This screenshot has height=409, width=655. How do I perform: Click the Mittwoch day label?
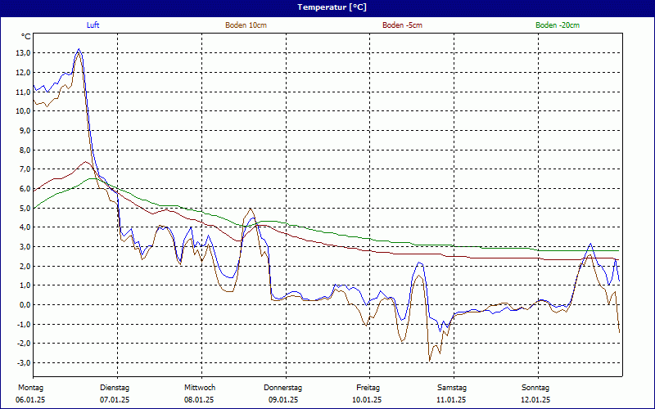[200, 388]
